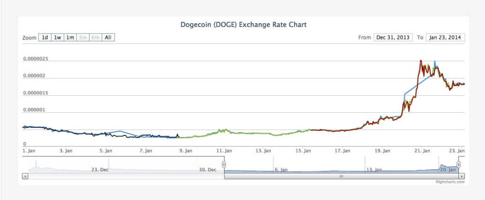Click the 20. Jan navigator label
This screenshot has height=200, width=485.
[x=448, y=170]
